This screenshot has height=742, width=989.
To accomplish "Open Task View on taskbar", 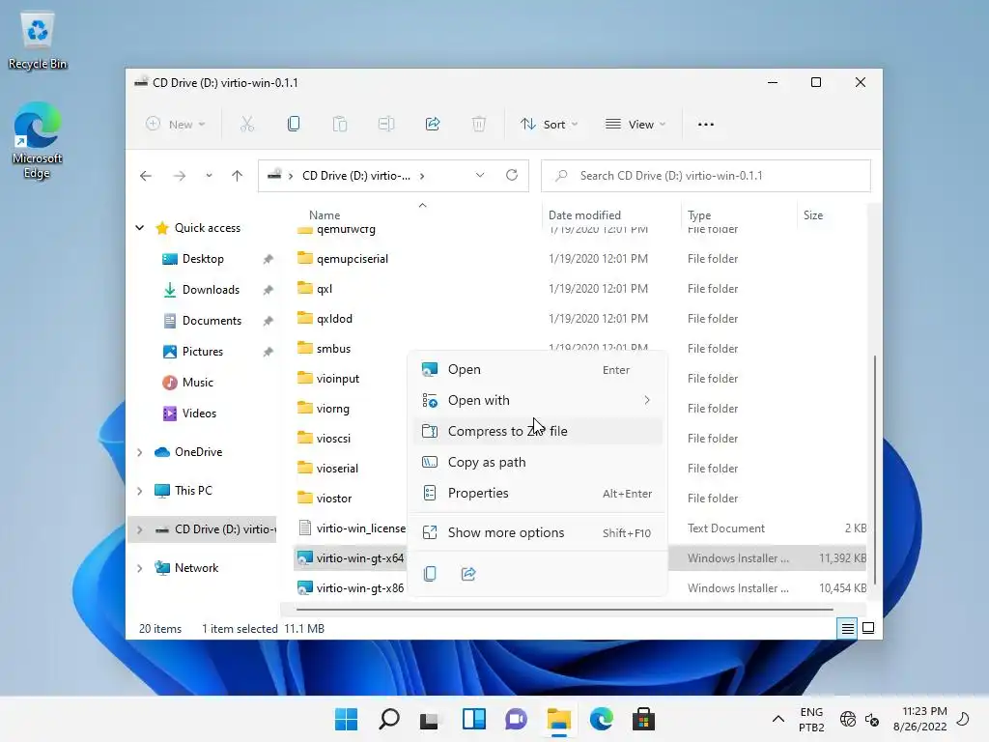I will coord(429,719).
